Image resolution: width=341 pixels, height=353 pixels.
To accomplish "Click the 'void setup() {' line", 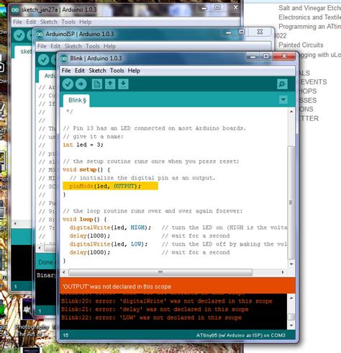I will pyautogui.click(x=86, y=170).
